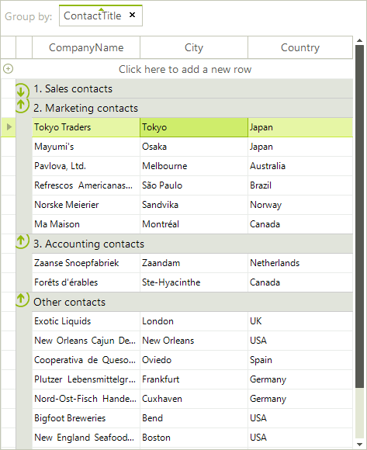Image resolution: width=367 pixels, height=450 pixels.
Task: Select the Bigfoot Breweries cell
Action: point(86,418)
